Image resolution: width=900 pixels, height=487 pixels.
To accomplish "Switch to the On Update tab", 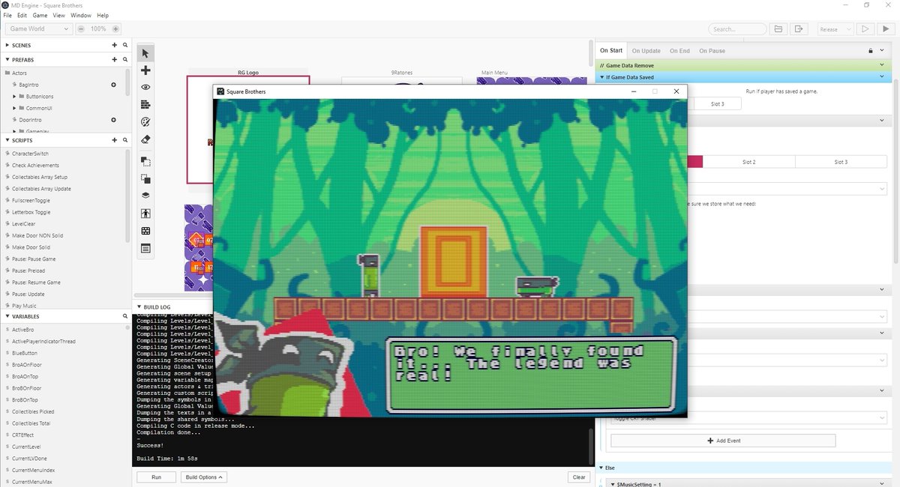I will click(x=646, y=50).
